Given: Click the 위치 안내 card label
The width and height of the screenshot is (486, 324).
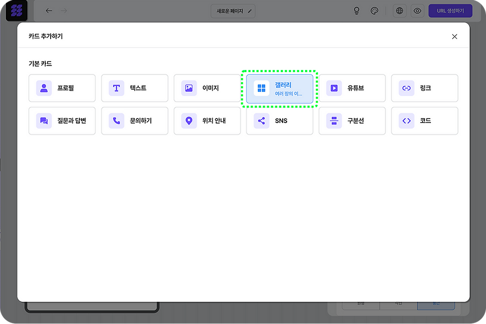Looking at the screenshot, I should tap(214, 121).
